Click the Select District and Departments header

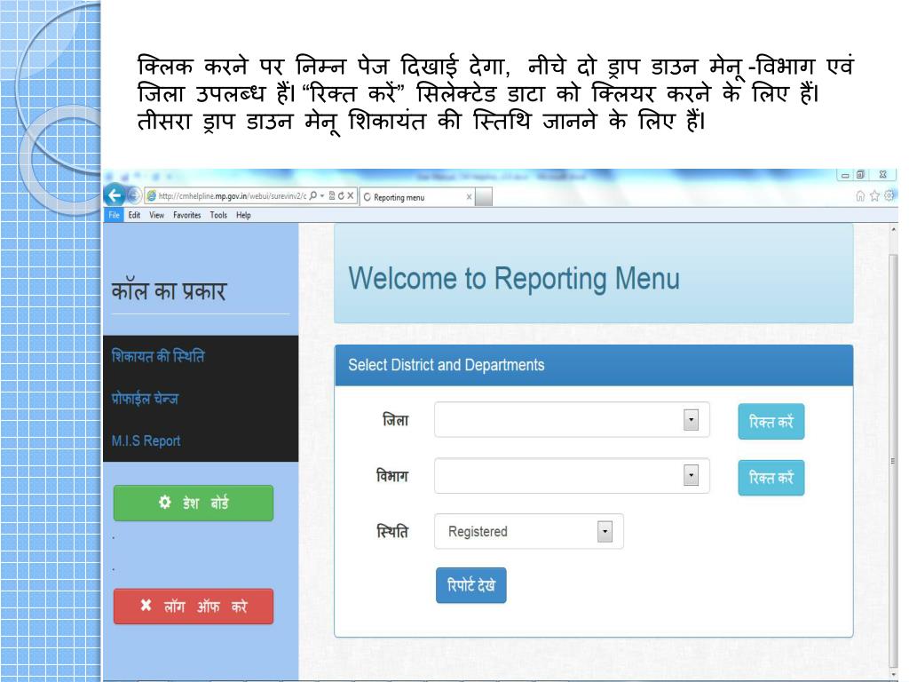pyautogui.click(x=446, y=365)
